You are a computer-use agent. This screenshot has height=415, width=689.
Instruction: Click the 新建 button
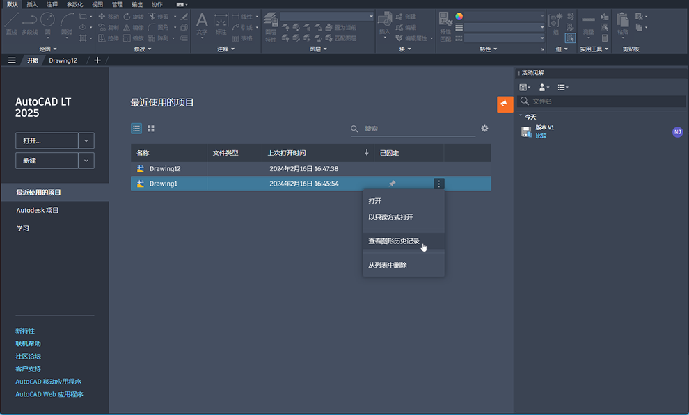[x=47, y=161]
